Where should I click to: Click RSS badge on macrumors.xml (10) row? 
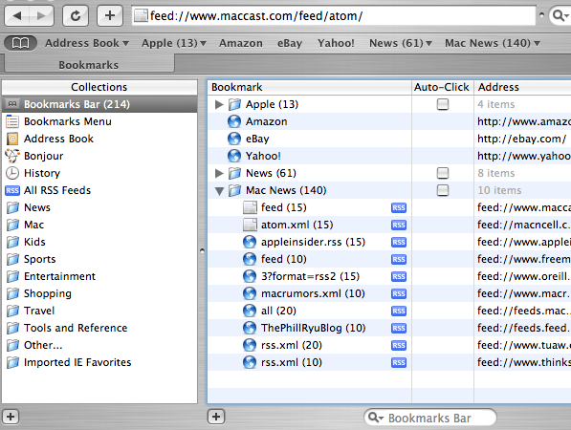pyautogui.click(x=399, y=293)
